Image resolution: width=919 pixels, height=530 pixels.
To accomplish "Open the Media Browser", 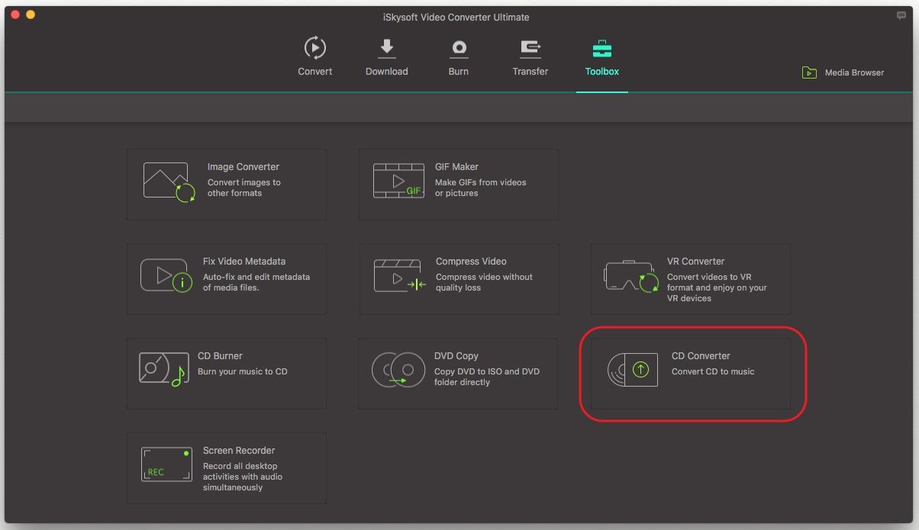I will [x=843, y=72].
